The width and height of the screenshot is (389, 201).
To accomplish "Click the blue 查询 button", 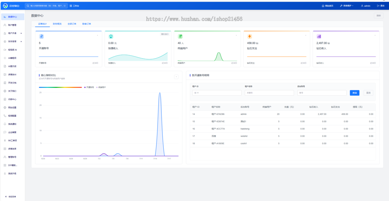I will click(355, 93).
